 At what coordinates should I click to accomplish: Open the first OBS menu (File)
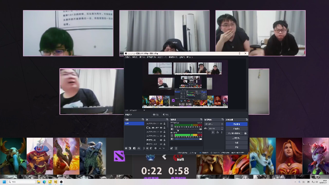[127, 57]
